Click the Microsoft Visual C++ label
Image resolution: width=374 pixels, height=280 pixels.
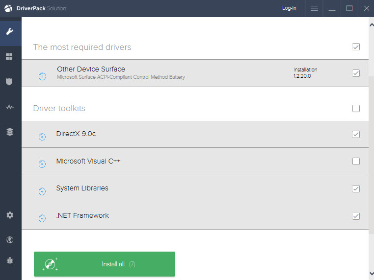pos(88,161)
